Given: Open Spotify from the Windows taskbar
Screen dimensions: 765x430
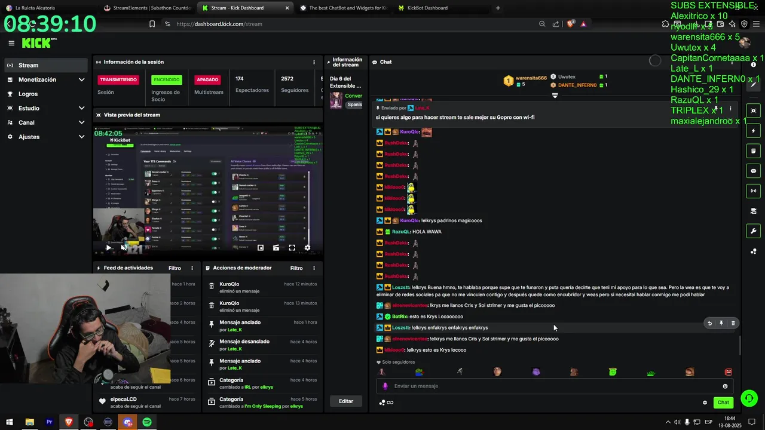Looking at the screenshot, I should pos(147,422).
